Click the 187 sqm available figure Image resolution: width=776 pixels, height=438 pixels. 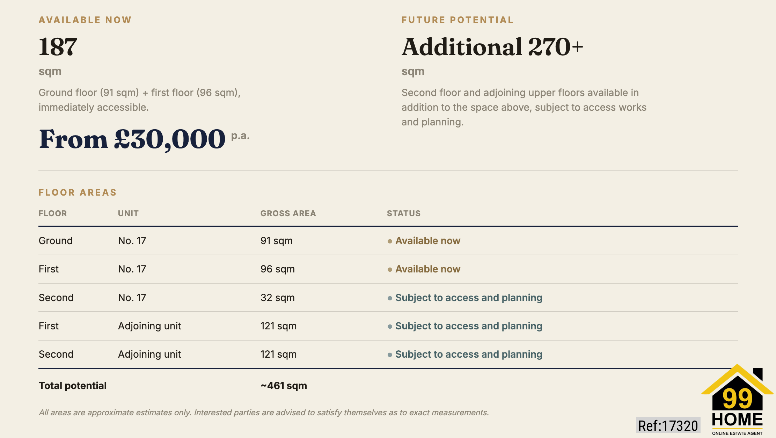[x=58, y=47]
